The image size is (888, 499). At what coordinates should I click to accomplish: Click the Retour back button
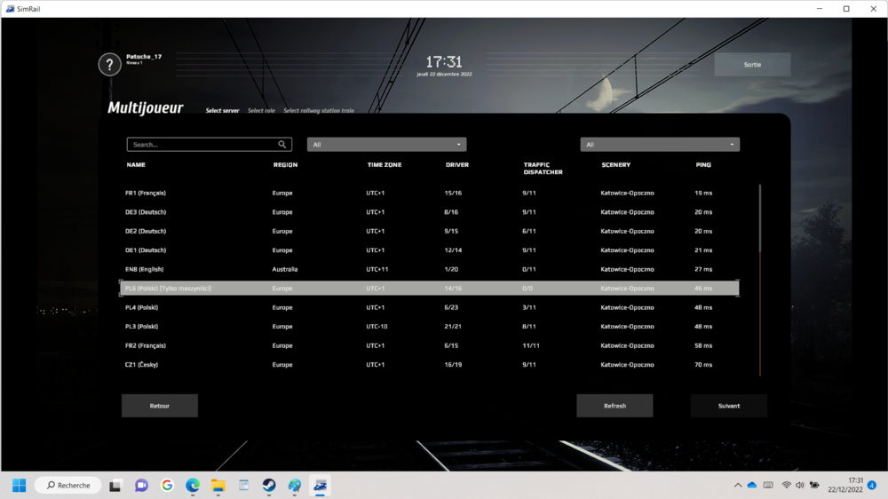[x=160, y=406]
